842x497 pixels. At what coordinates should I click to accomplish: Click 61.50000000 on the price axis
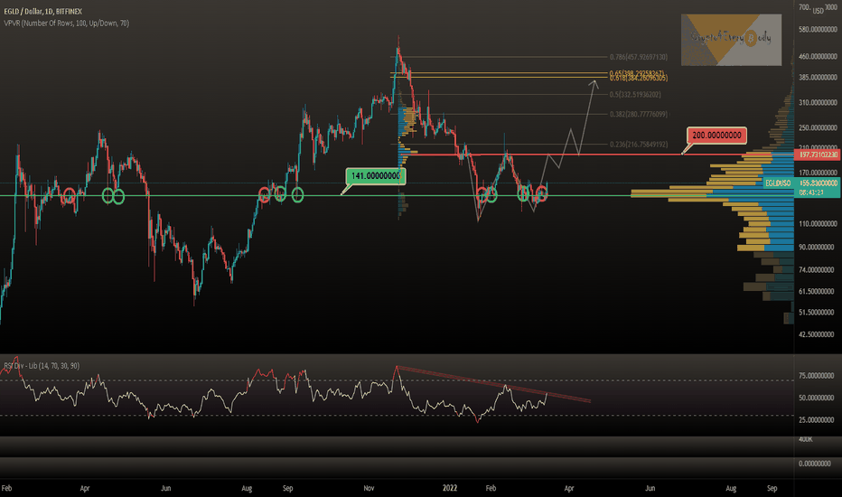(816, 291)
